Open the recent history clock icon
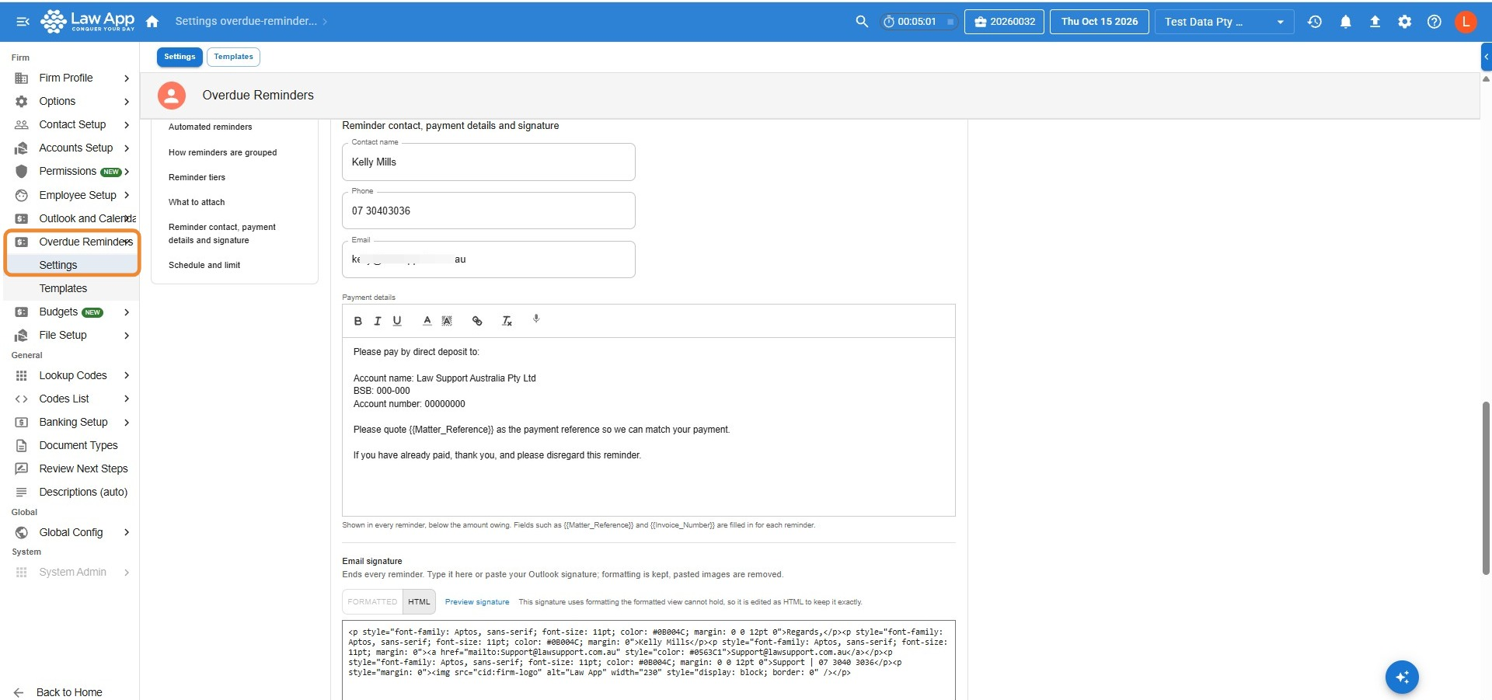Image resolution: width=1492 pixels, height=700 pixels. (x=1315, y=22)
